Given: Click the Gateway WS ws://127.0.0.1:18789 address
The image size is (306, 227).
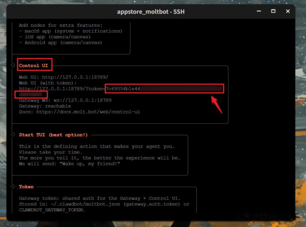Looking at the screenshot, I should [x=82, y=100].
